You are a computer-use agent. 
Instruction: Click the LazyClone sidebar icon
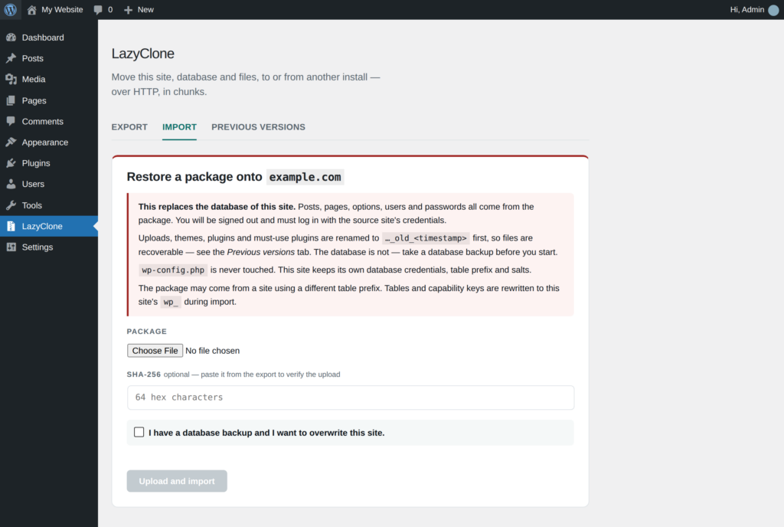(x=11, y=227)
